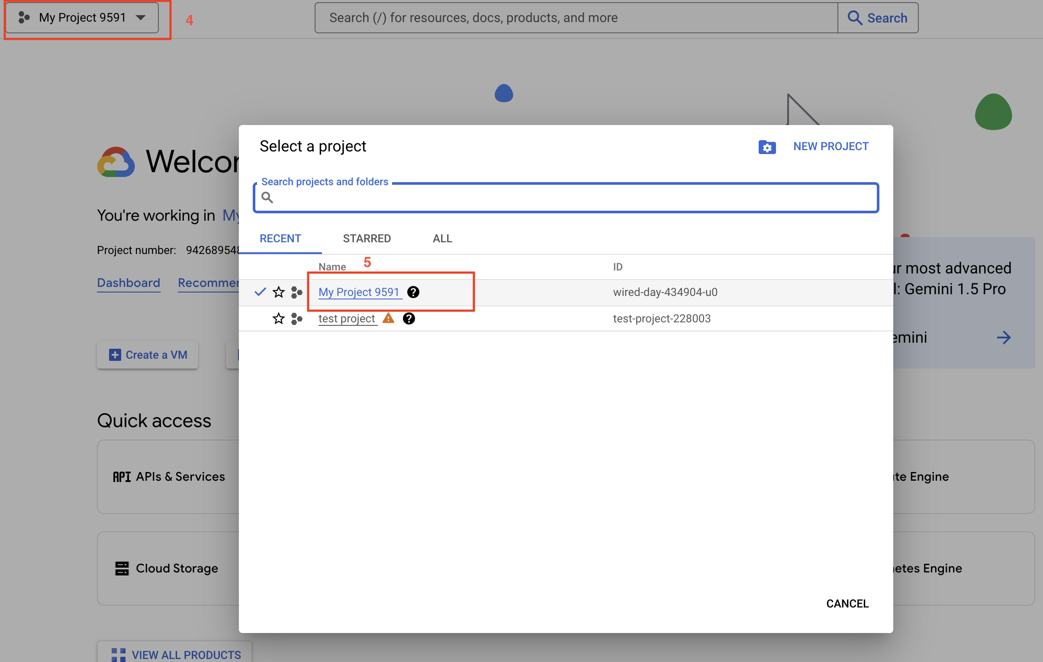1043x662 pixels.
Task: Open the APIs & Services quick access card
Action: click(x=169, y=477)
